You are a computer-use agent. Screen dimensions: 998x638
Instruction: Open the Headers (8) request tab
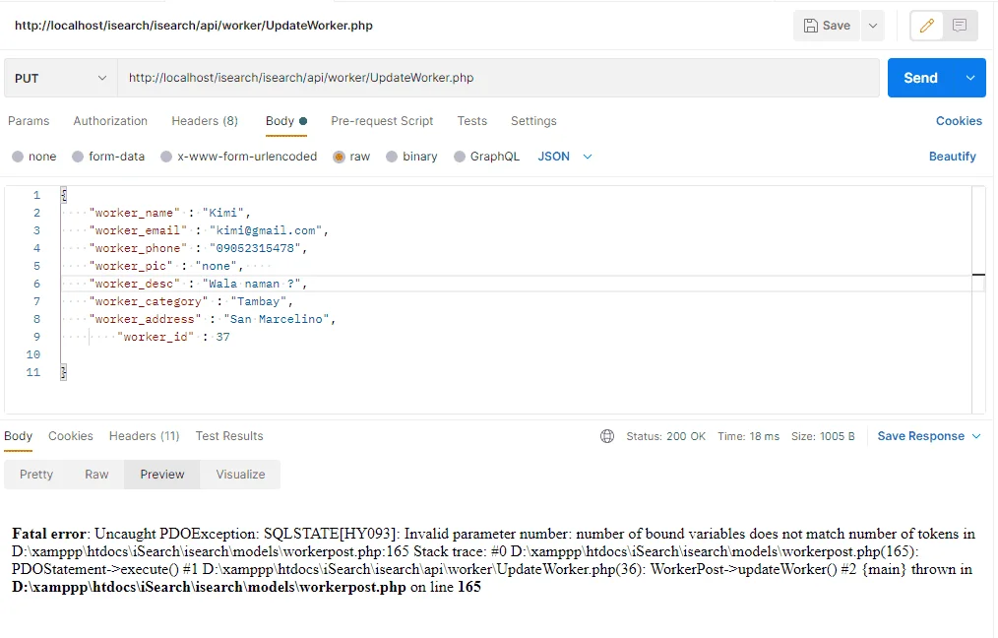click(205, 121)
